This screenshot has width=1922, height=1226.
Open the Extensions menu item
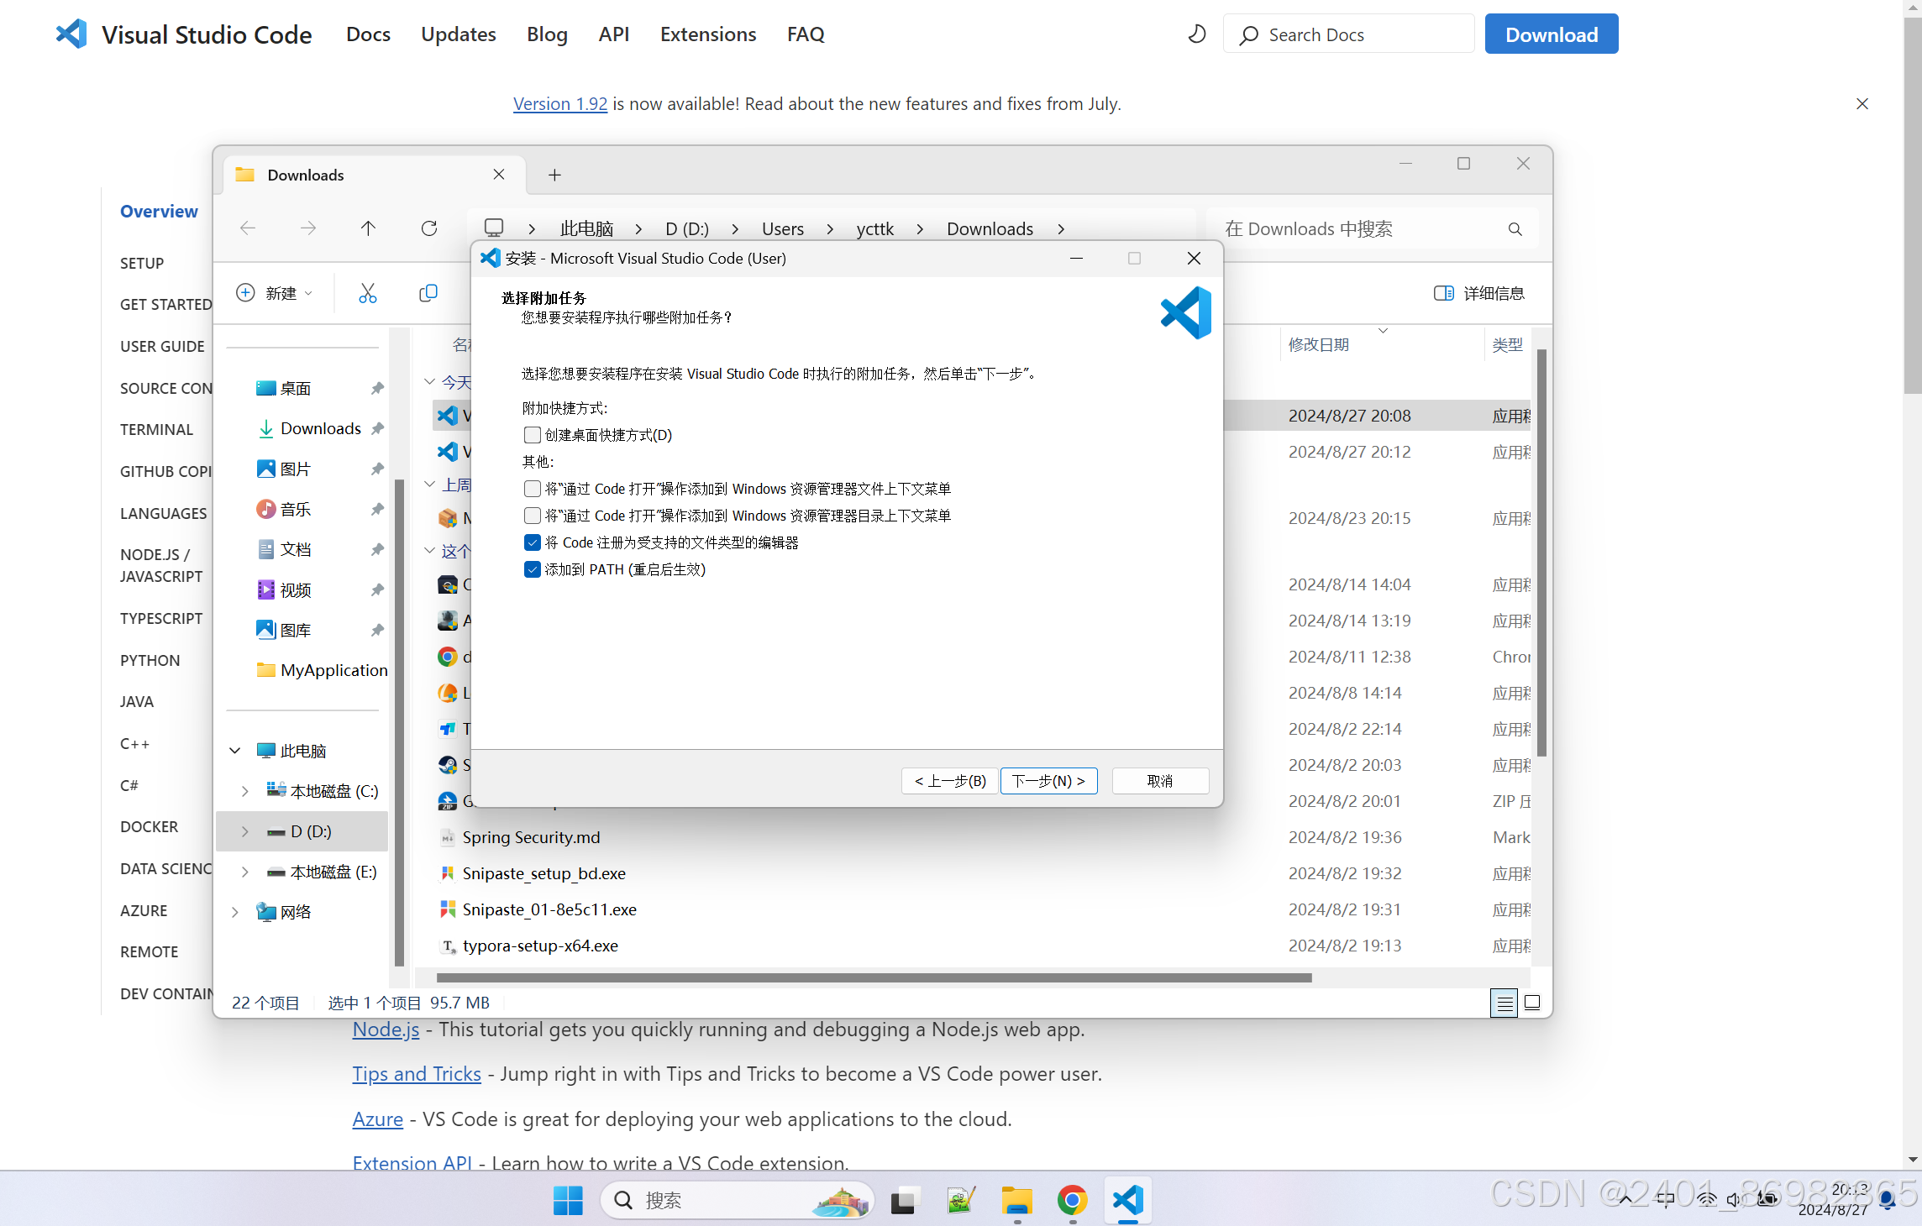(x=708, y=34)
